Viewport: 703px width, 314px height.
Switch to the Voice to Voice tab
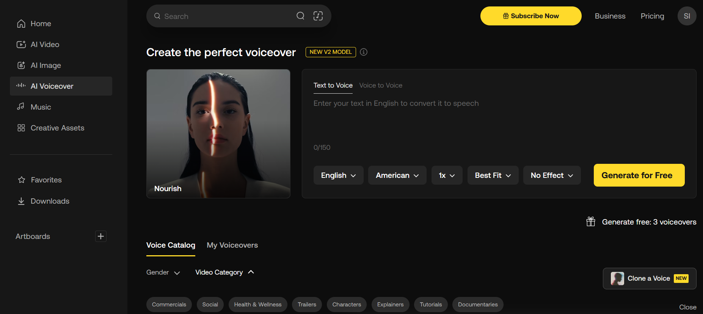click(381, 85)
